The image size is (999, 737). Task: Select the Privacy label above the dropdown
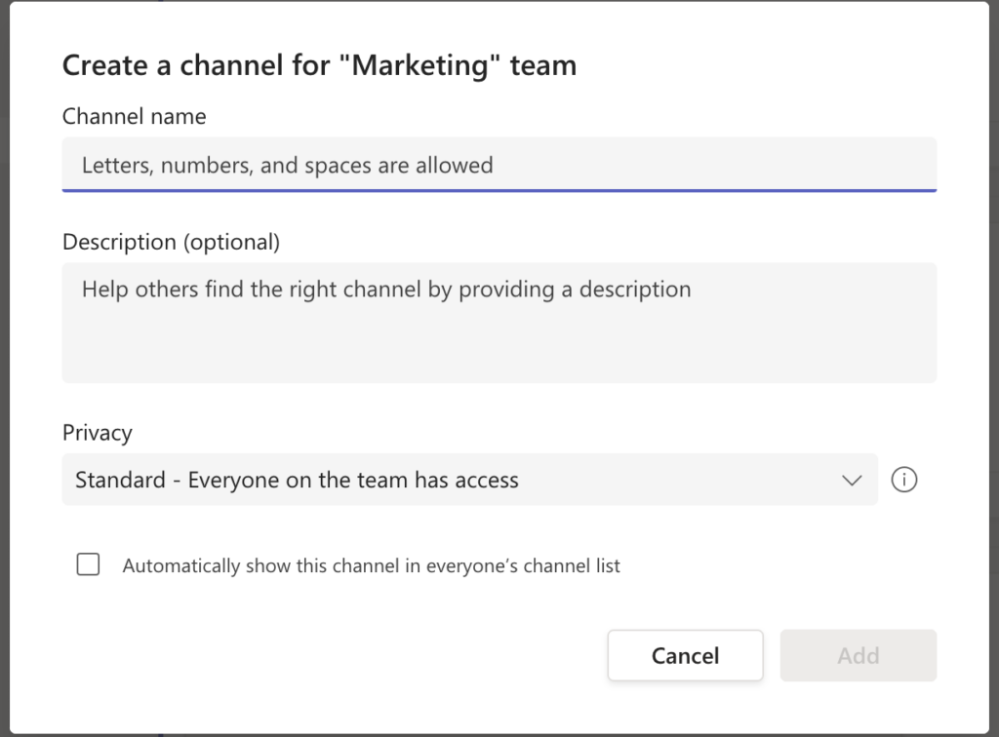tap(98, 433)
